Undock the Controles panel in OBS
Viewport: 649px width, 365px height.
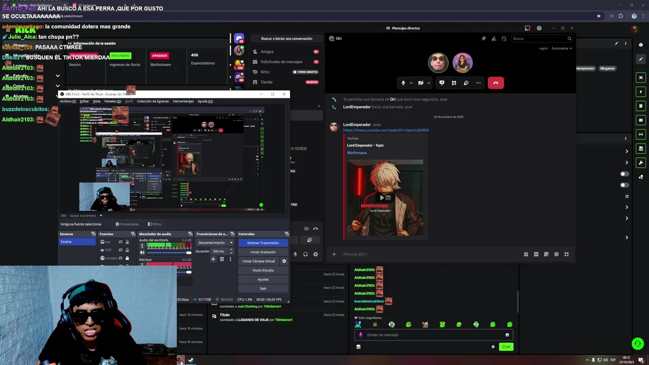click(x=286, y=234)
